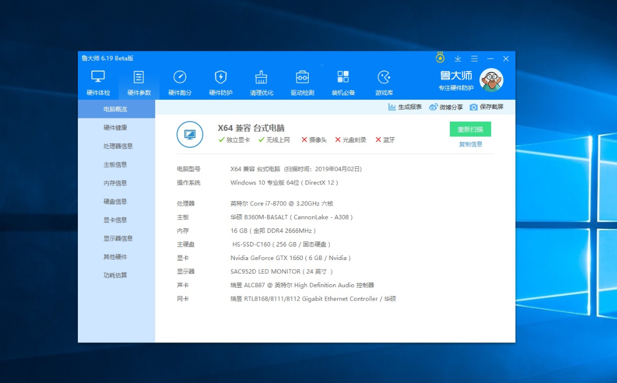Open the 清理优化 cleanup brush icon
This screenshot has width=617, height=383.
coord(261,77)
